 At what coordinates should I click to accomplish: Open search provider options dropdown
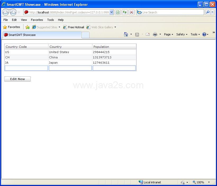tap(213, 12)
